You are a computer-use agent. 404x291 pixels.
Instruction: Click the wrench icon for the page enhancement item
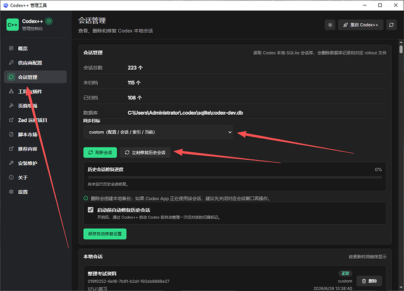[x=11, y=105]
